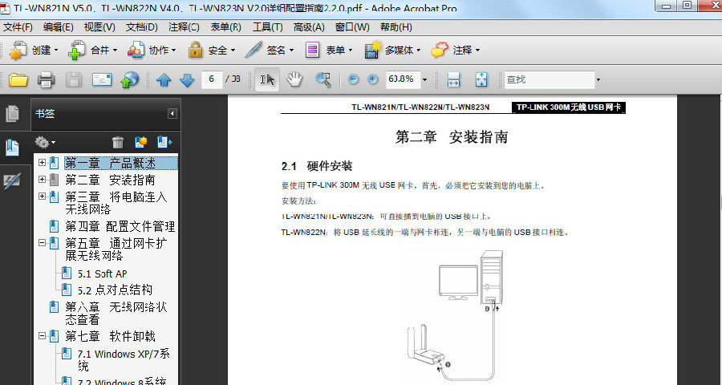Expand the 第一章 产品概述 bookmark
722x385 pixels.
click(43, 163)
